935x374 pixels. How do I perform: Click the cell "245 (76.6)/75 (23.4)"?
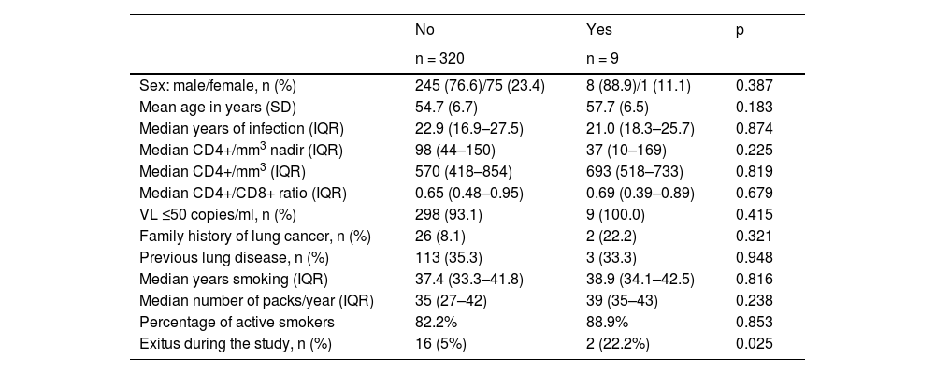click(480, 85)
